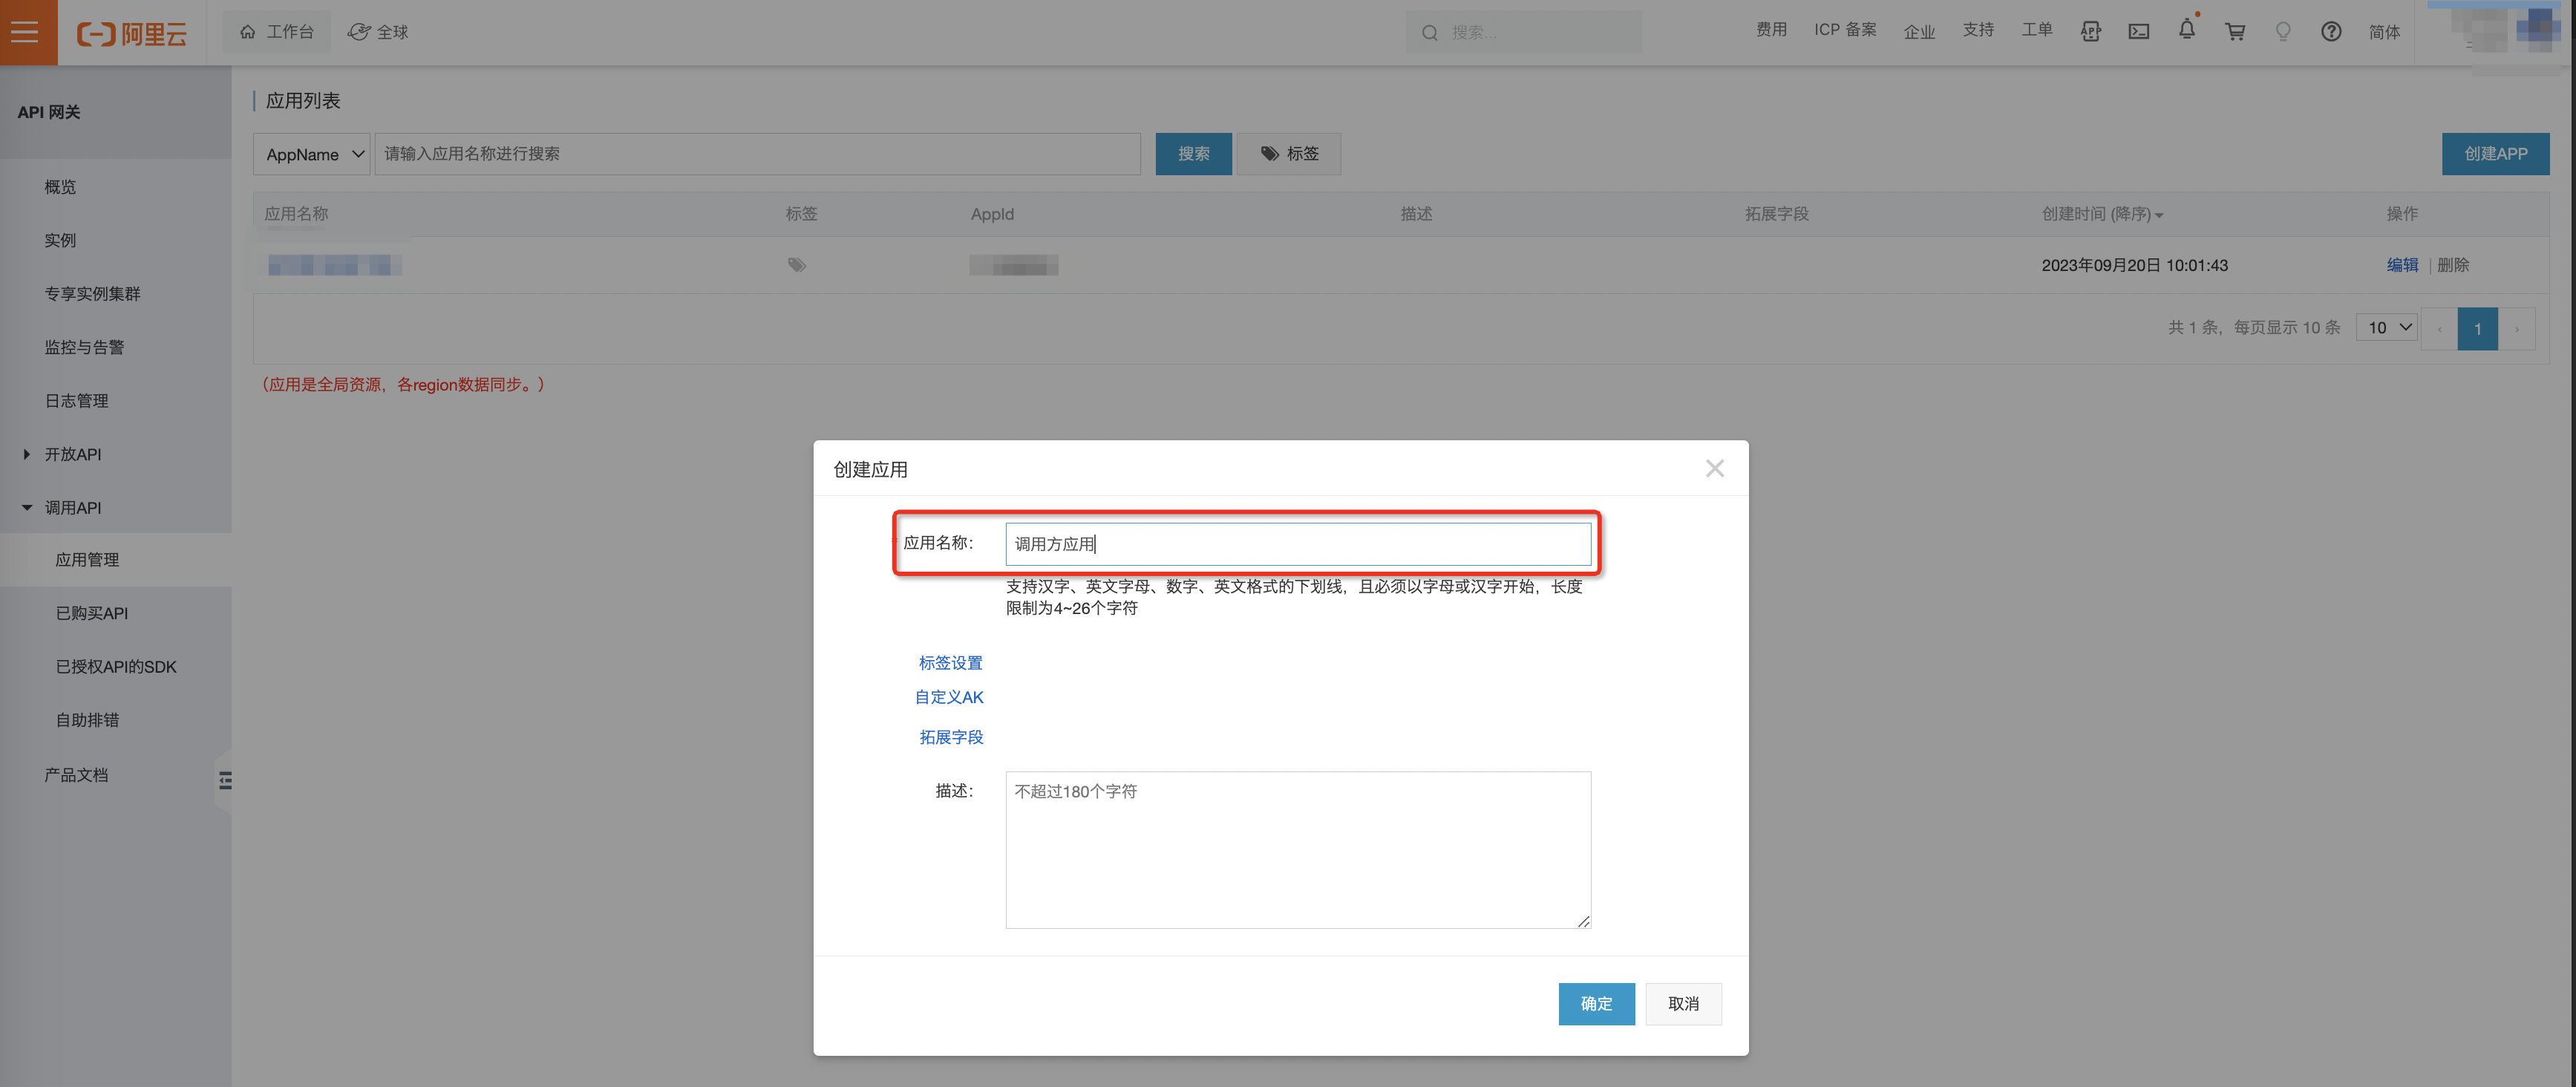Click the 确定 button in dialog
The image size is (2576, 1087).
pyautogui.click(x=1595, y=1003)
